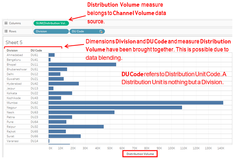Screen dimensions: 234x159
Task: Click the DU11 code cell
Action: coord(34,64)
